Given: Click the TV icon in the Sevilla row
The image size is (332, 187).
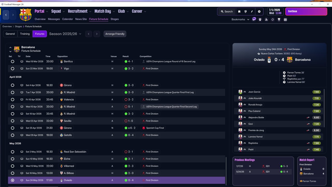Looking at the screenshot, I should 22,121.
